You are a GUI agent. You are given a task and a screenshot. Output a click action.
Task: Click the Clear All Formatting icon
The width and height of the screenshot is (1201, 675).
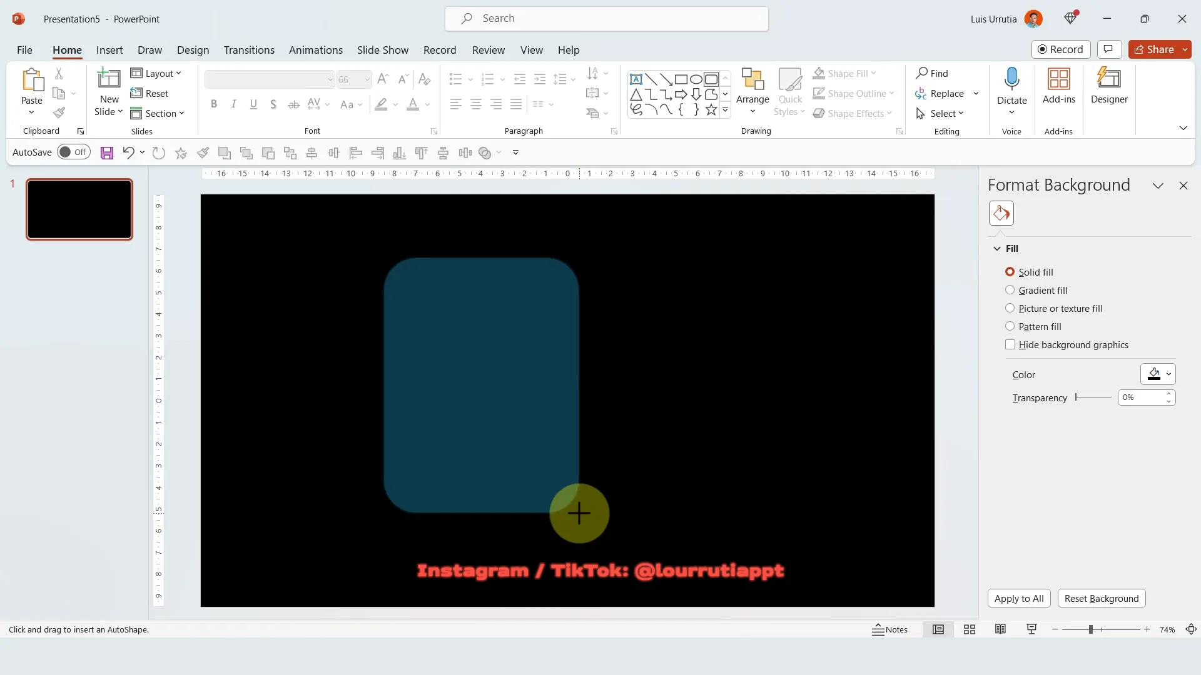click(x=424, y=79)
